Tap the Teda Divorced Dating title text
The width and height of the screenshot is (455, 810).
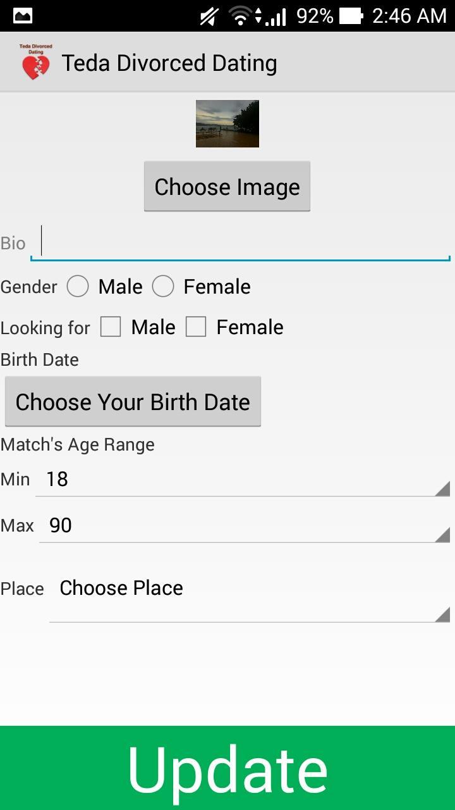coord(169,63)
